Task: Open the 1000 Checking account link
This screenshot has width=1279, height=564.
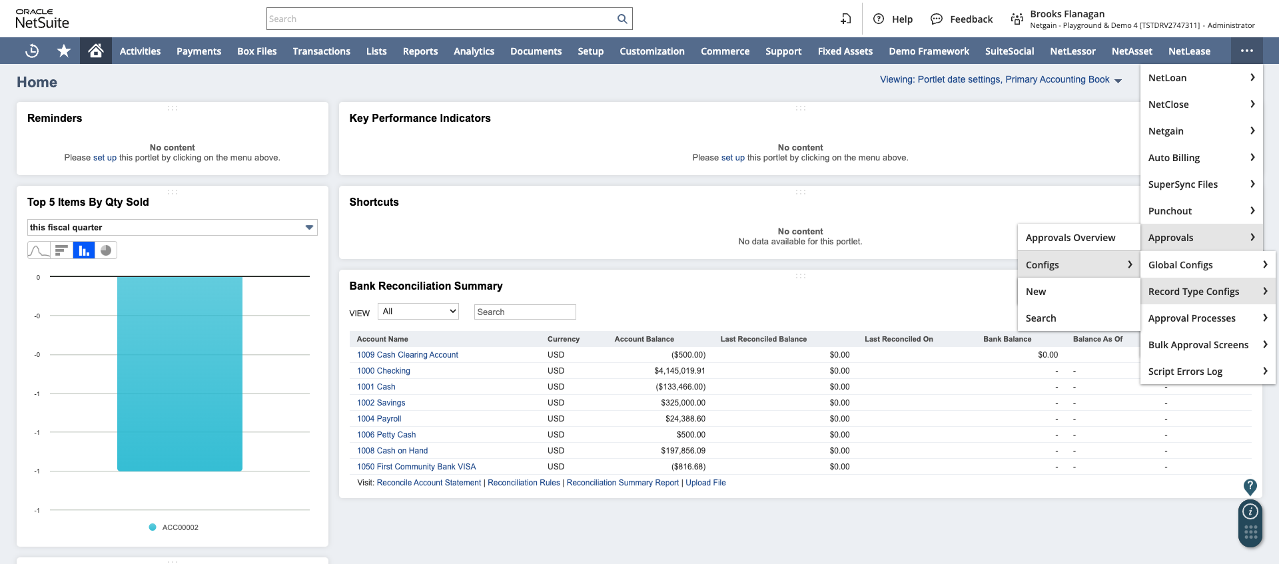Action: pyautogui.click(x=383, y=371)
